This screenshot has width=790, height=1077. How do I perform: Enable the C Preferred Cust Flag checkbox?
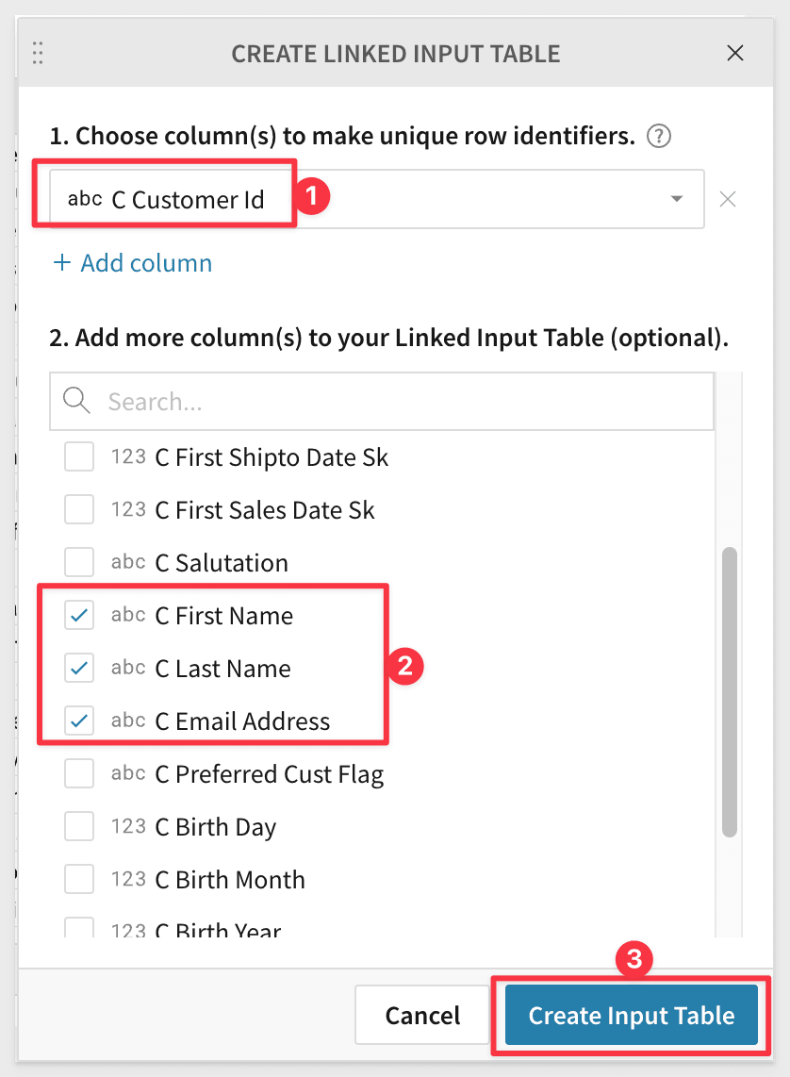point(79,773)
